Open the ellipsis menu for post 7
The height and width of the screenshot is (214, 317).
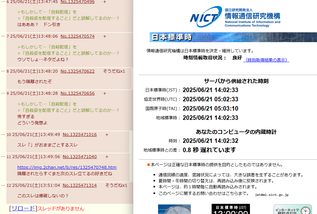click(x=3, y=36)
